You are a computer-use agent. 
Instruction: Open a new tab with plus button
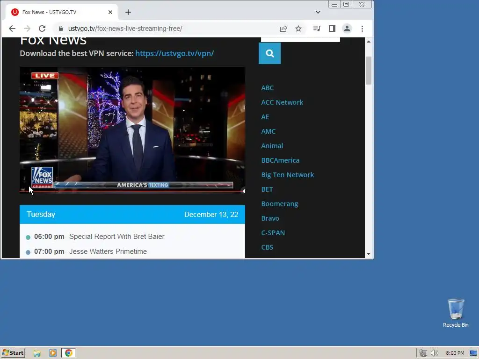click(128, 12)
